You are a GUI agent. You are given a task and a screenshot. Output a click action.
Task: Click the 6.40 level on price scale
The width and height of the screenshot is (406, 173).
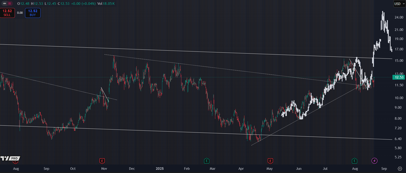pos(398,139)
